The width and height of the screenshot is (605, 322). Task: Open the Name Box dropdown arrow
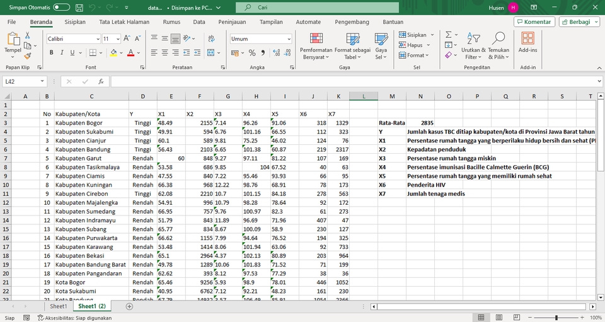42,81
